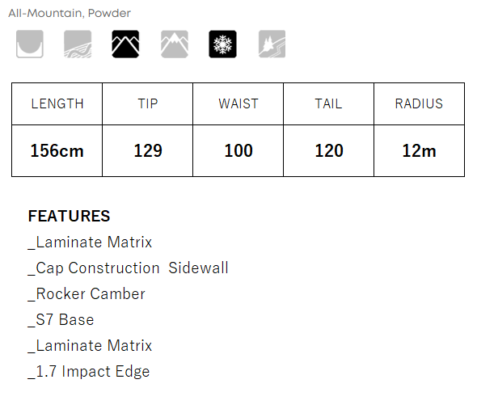The image size is (477, 409).
Task: Click the LENGTH column header
Action: pyautogui.click(x=57, y=103)
